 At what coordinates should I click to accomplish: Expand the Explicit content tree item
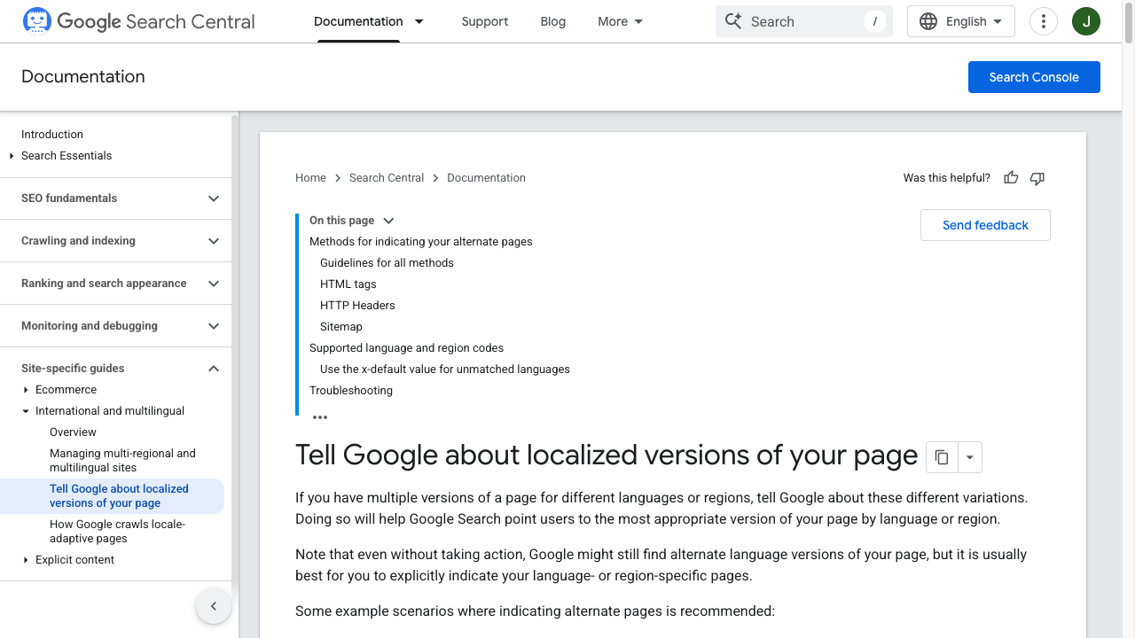pyautogui.click(x=26, y=560)
